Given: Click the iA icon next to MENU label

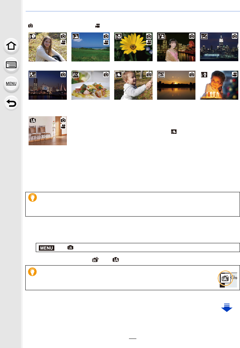Looking at the screenshot, I should click(x=70, y=247).
